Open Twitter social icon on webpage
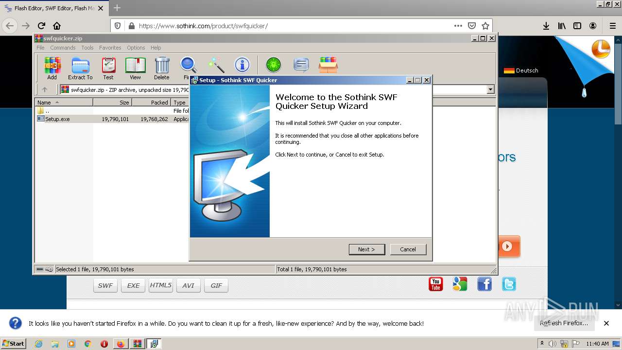622x350 pixels. coord(509,284)
